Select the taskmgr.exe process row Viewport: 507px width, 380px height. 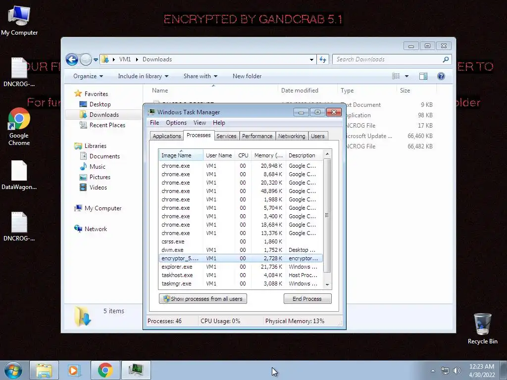(x=241, y=284)
